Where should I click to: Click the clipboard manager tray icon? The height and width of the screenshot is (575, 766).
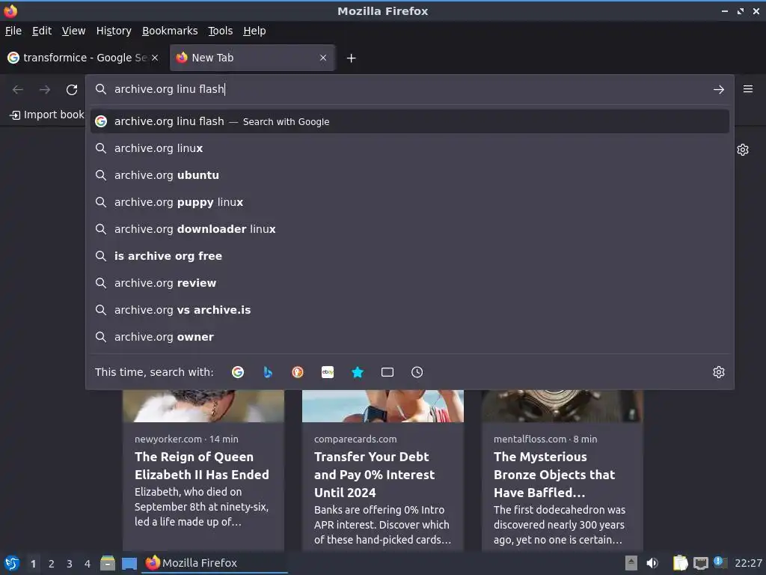[680, 563]
